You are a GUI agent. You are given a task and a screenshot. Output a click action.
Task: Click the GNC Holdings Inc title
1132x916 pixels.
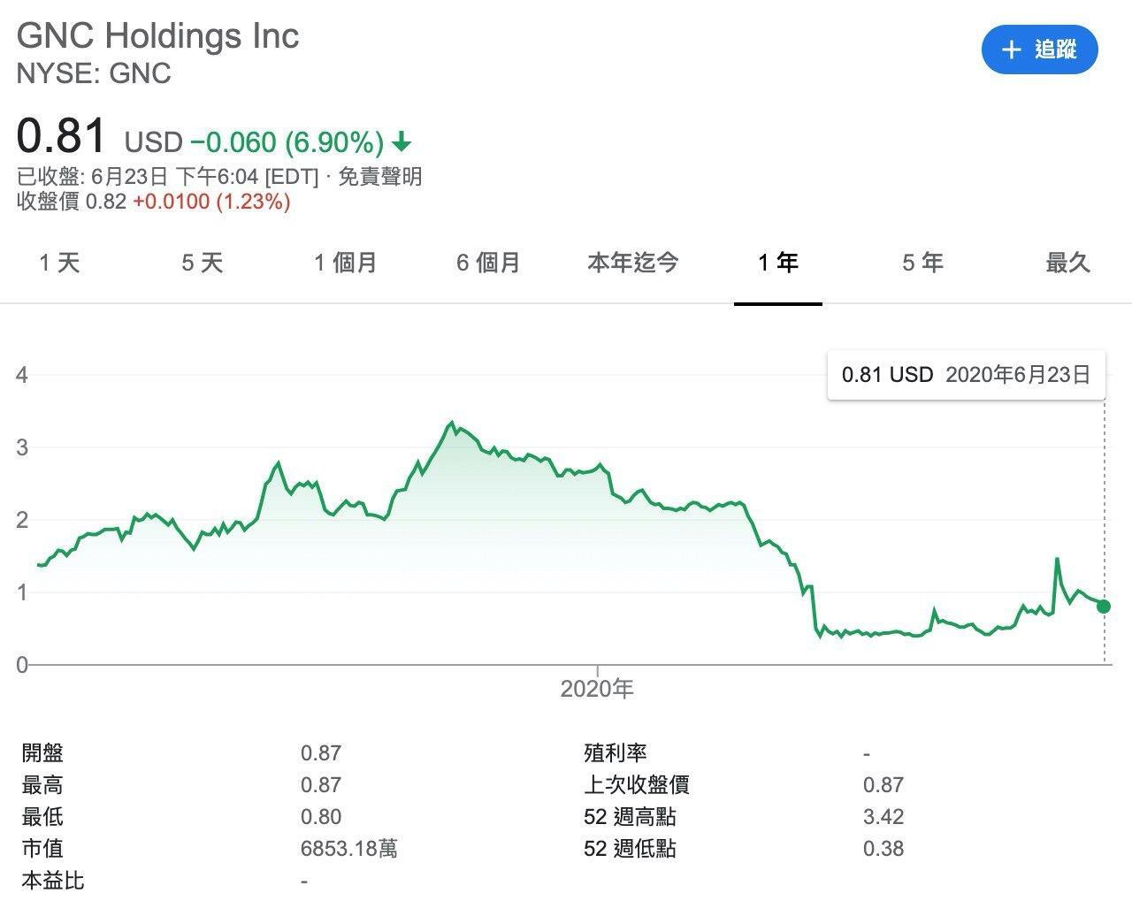[x=158, y=36]
